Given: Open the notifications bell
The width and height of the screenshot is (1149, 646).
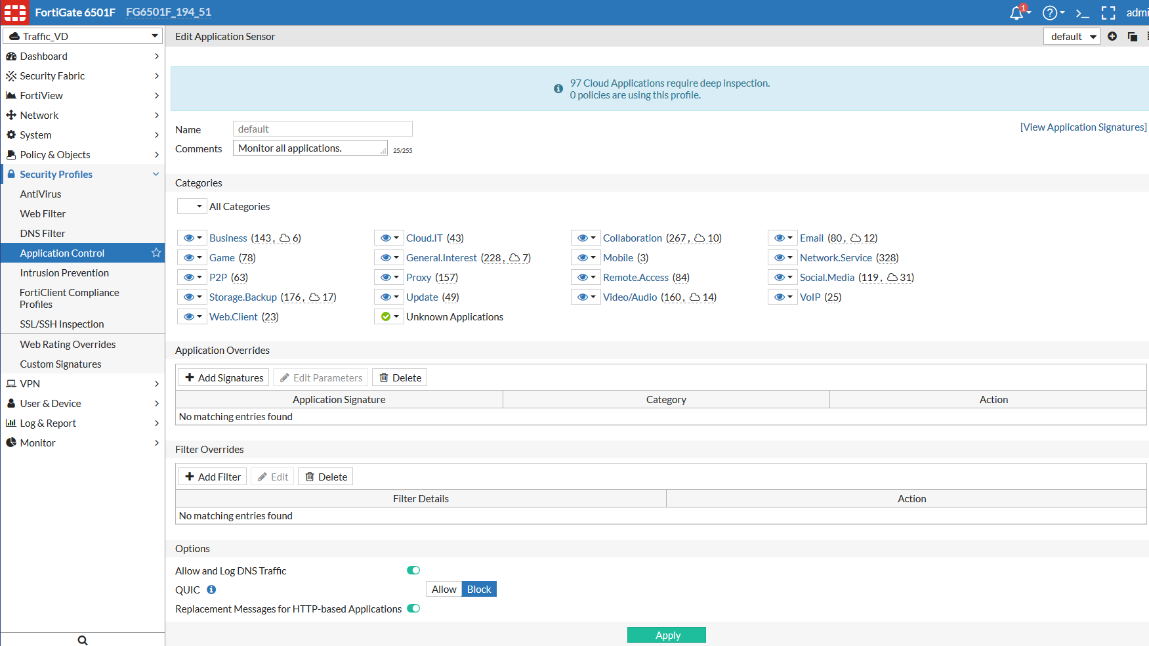Looking at the screenshot, I should pyautogui.click(x=1018, y=12).
